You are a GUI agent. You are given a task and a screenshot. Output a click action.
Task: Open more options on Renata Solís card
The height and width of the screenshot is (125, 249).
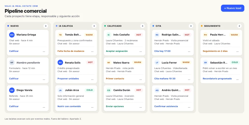point(92,79)
